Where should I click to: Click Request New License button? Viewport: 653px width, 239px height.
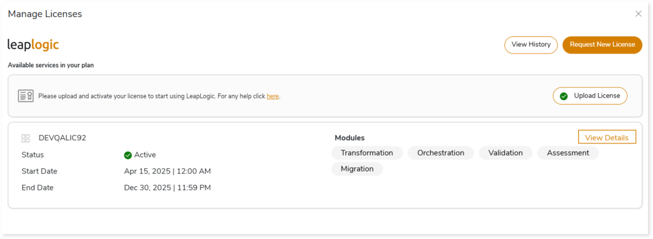(x=602, y=45)
